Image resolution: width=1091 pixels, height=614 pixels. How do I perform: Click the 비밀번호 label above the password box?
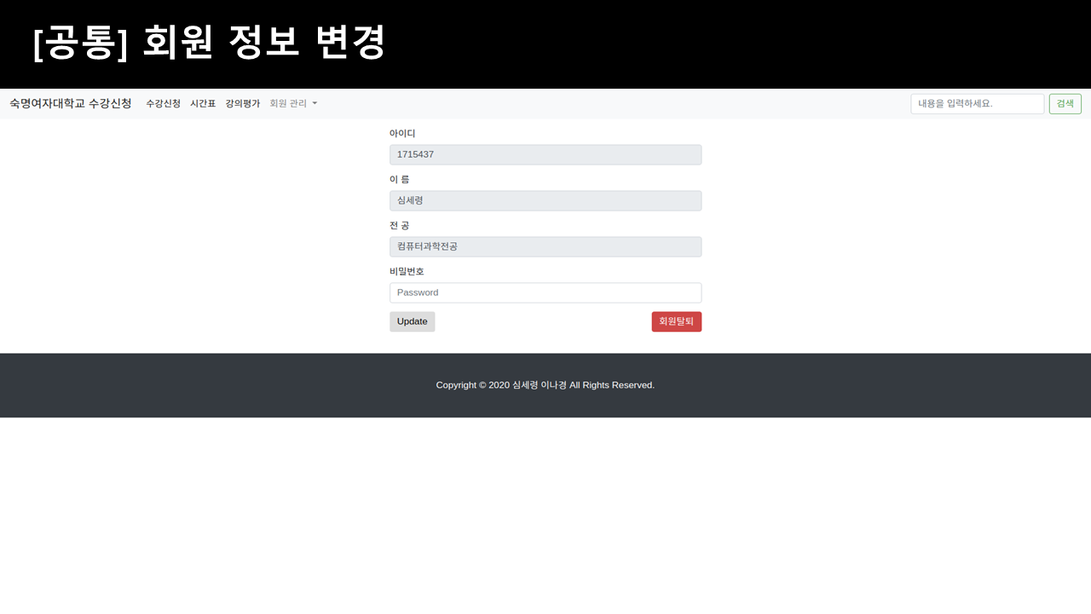[407, 271]
